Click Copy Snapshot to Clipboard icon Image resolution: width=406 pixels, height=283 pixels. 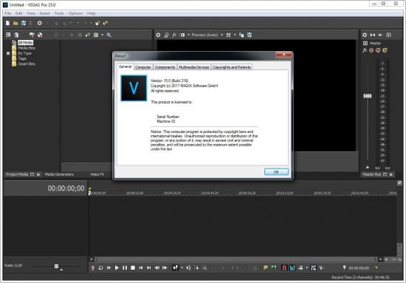tap(241, 35)
